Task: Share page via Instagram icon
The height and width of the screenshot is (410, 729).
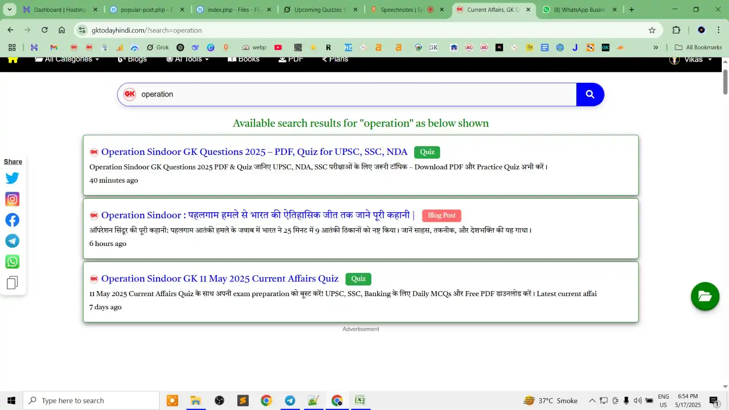Action: 12,199
